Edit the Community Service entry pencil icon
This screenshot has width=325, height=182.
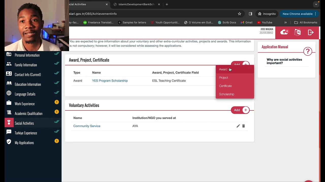238,126
